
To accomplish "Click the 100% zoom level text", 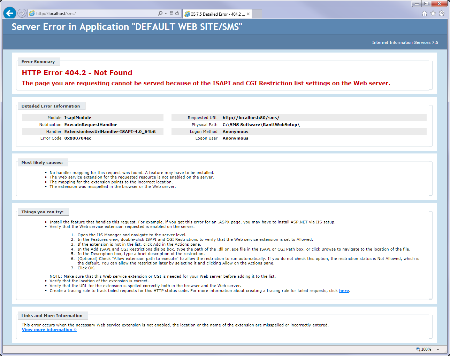I will tap(426, 349).
